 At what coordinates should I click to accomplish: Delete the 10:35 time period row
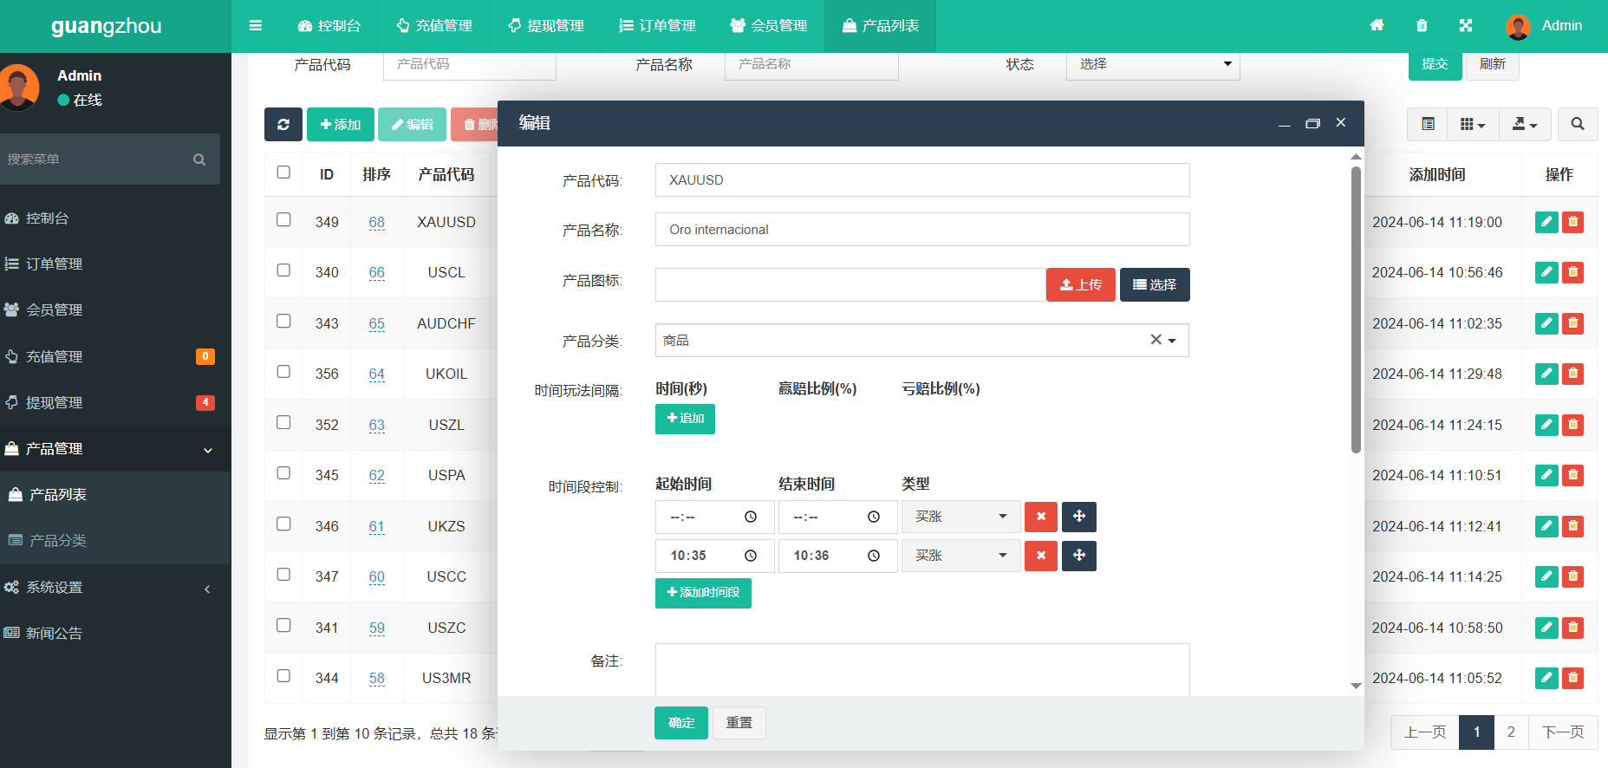pyautogui.click(x=1040, y=556)
